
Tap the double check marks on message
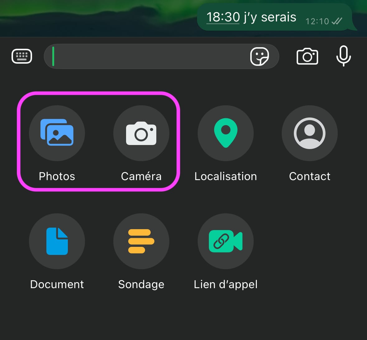coord(337,21)
